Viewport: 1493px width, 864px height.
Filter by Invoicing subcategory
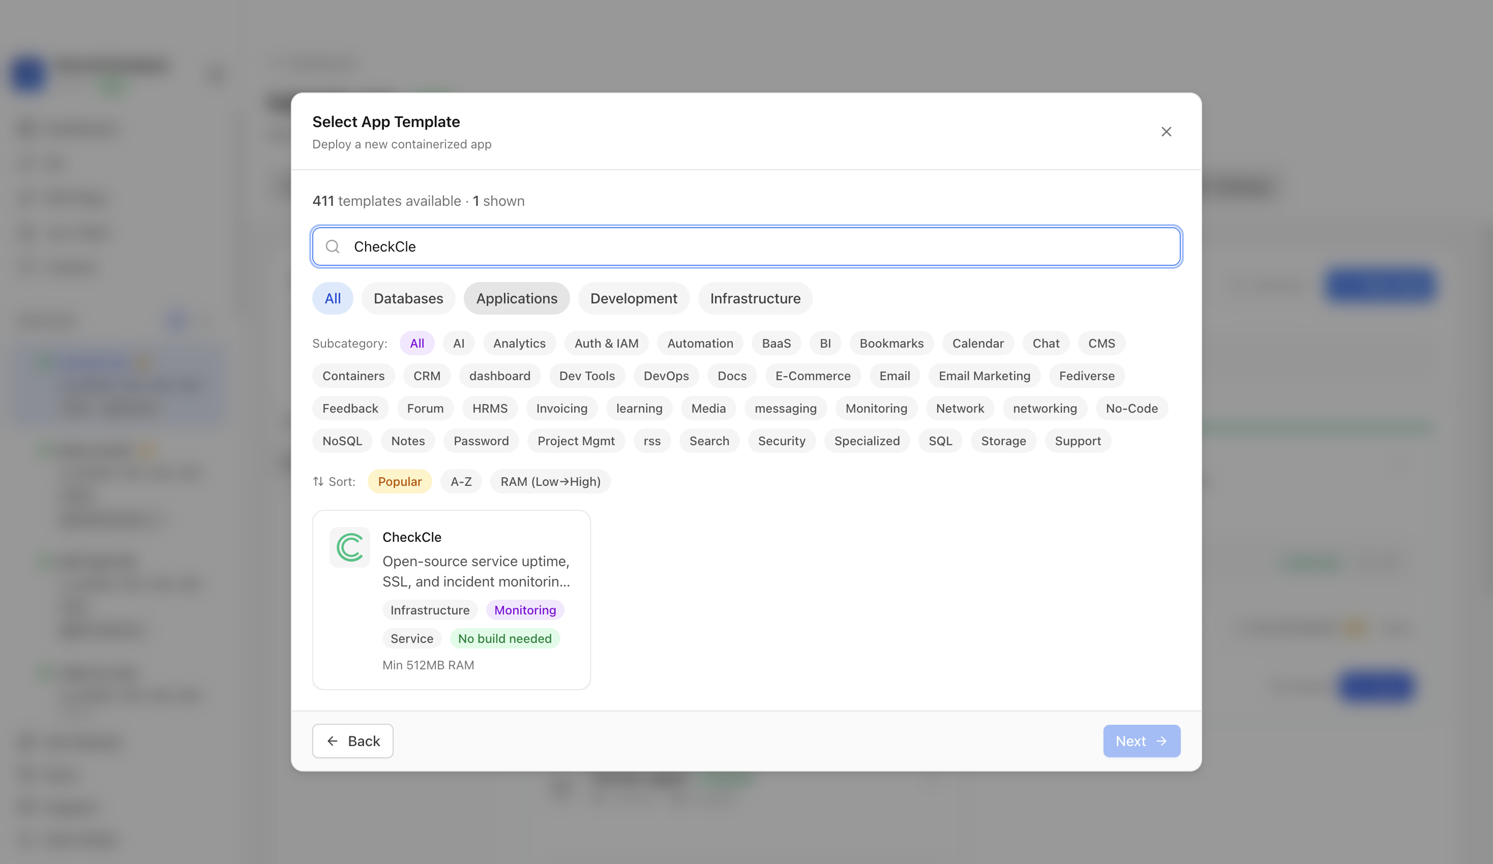[x=561, y=409]
